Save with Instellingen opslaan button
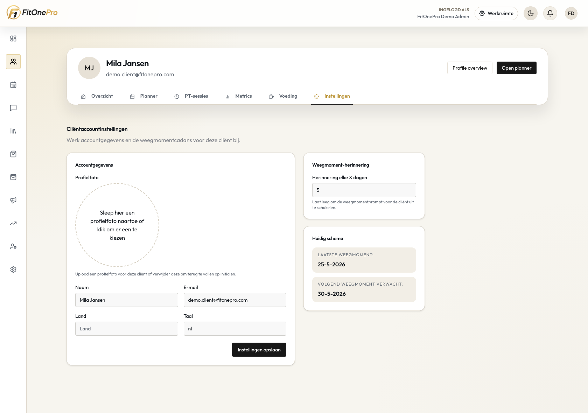 (x=259, y=350)
